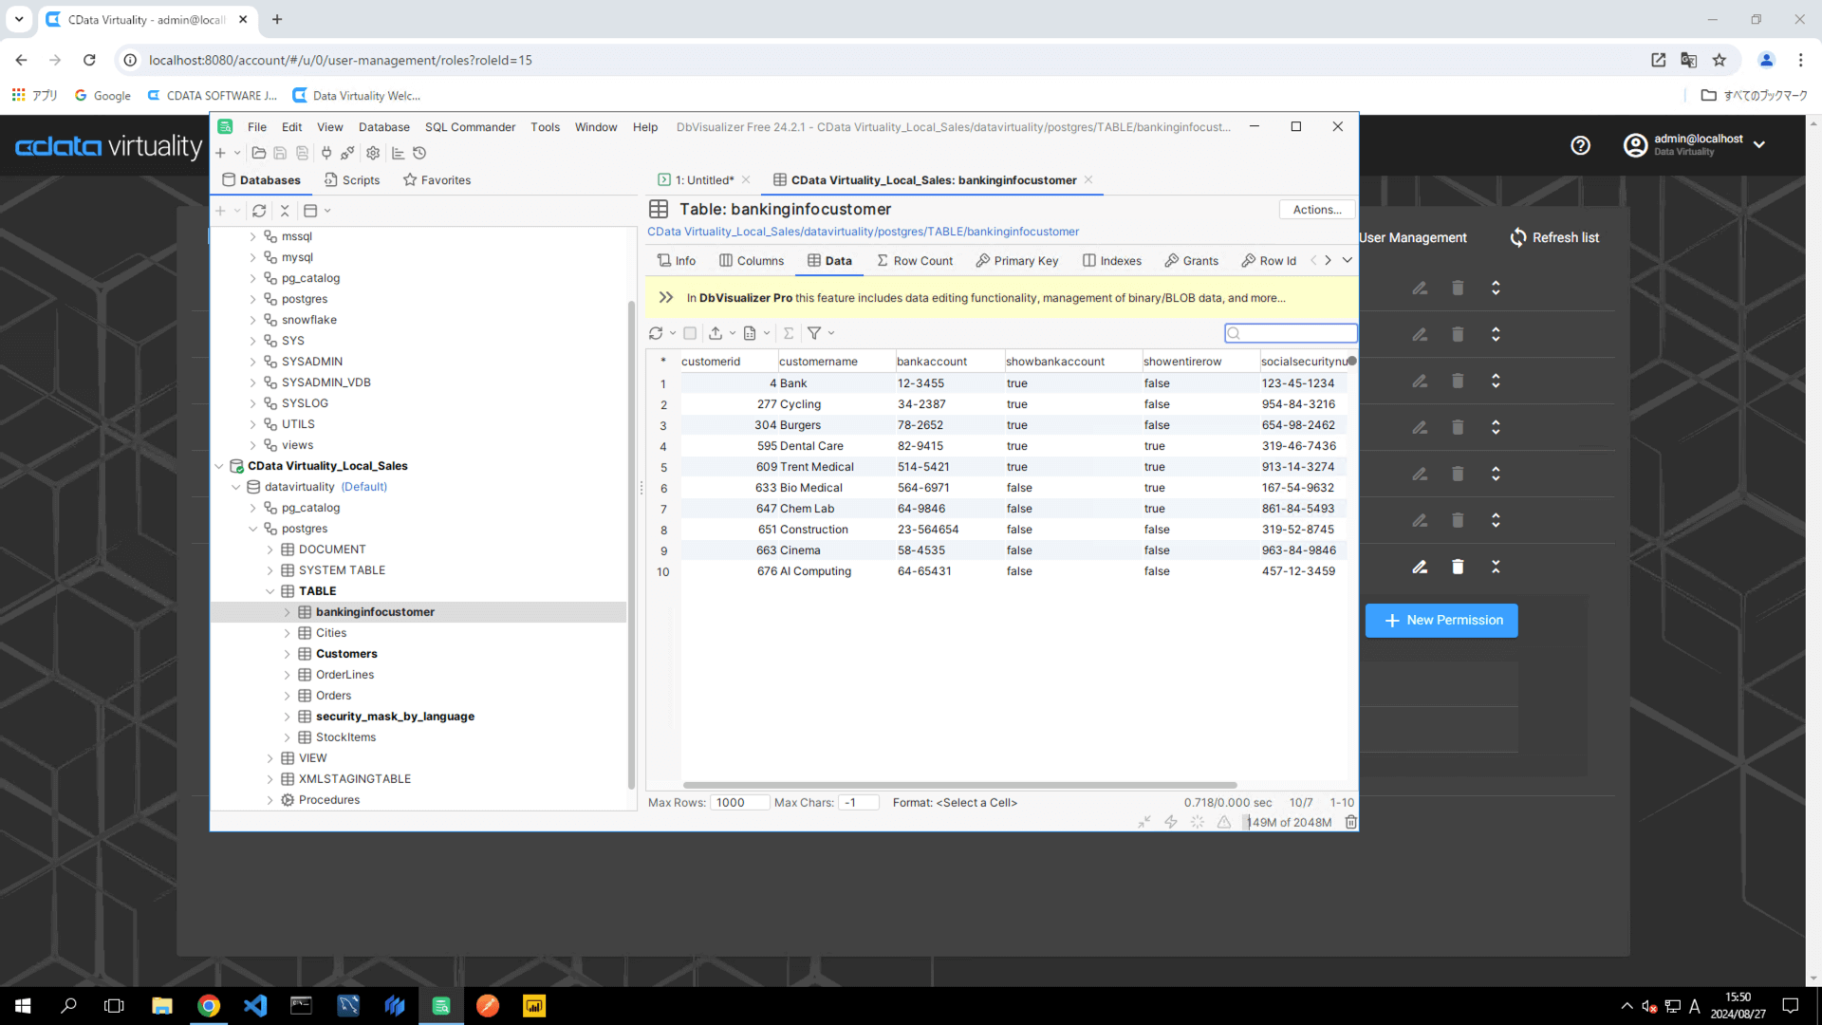Screen dimensions: 1822x1025
Task: Open the SQL Commander menu
Action: [x=470, y=127]
